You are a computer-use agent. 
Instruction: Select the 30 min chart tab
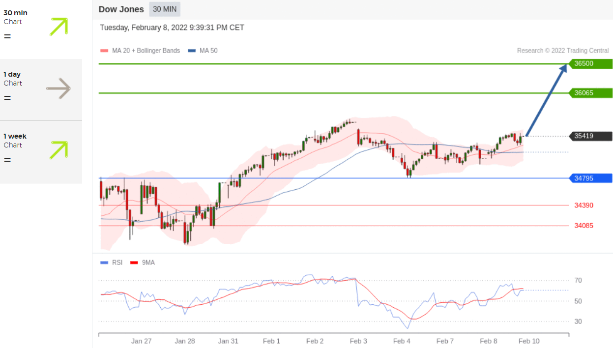pos(41,29)
